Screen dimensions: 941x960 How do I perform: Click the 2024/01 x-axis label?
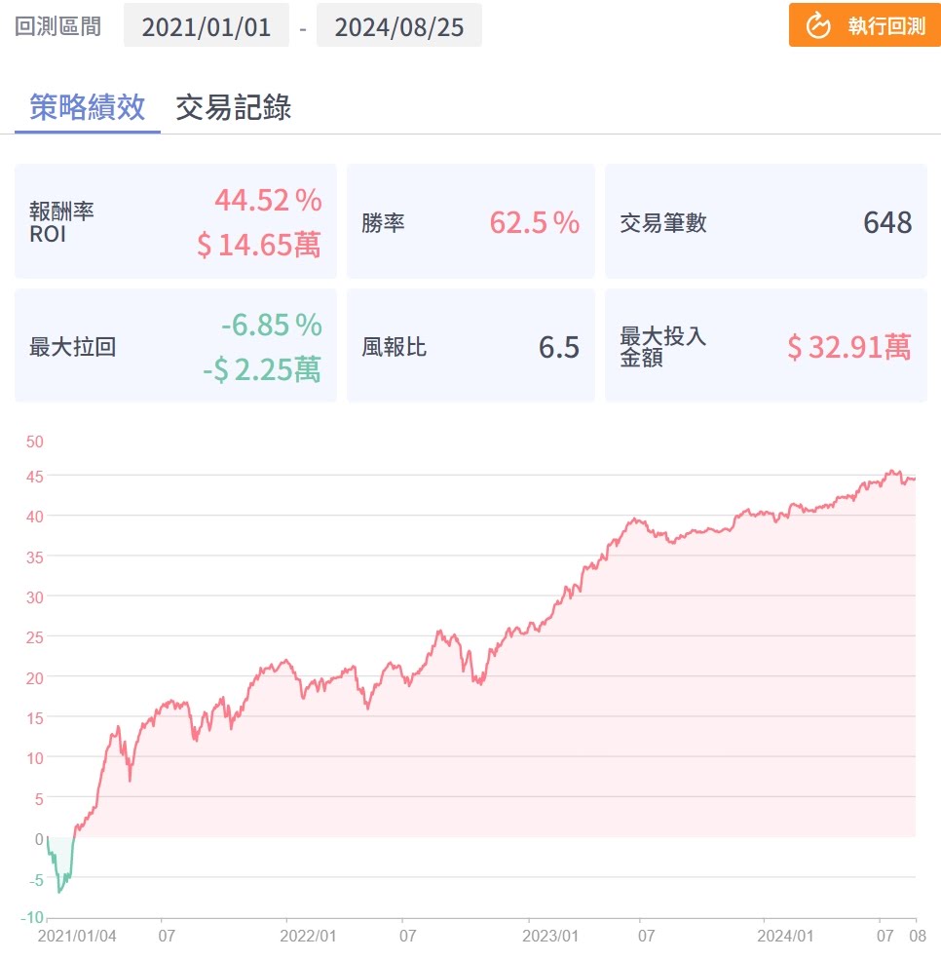[x=785, y=936]
